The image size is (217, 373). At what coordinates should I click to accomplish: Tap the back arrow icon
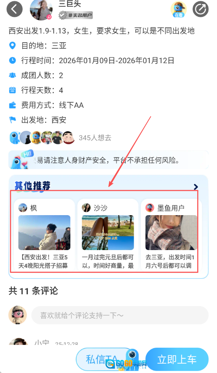click(14, 9)
